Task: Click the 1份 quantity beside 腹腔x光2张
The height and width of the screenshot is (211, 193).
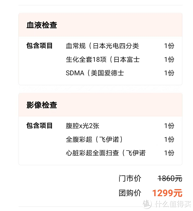Action: coord(169,126)
